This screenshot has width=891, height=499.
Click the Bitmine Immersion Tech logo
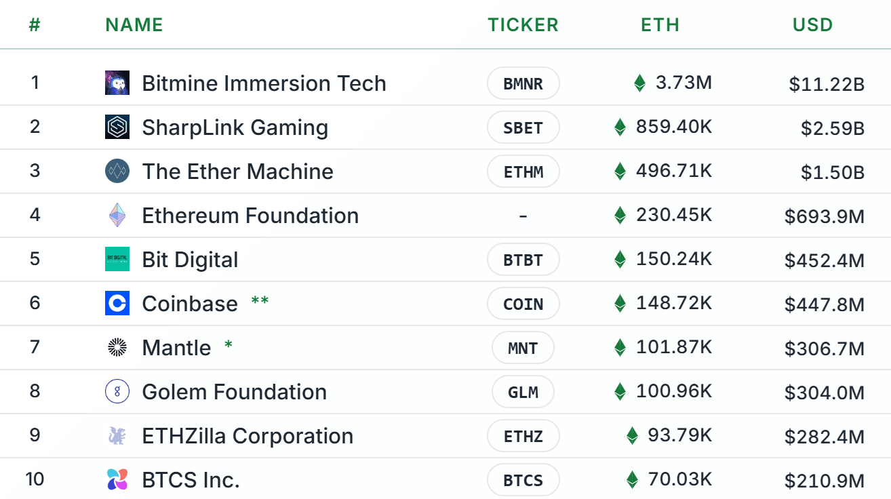click(x=117, y=83)
